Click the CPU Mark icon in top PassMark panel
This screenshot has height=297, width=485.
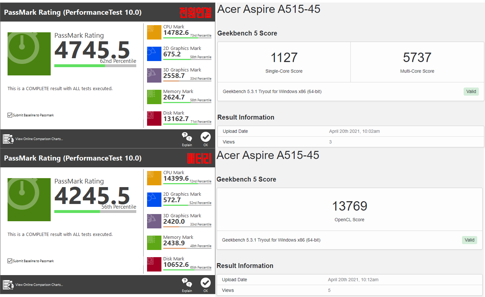click(154, 32)
